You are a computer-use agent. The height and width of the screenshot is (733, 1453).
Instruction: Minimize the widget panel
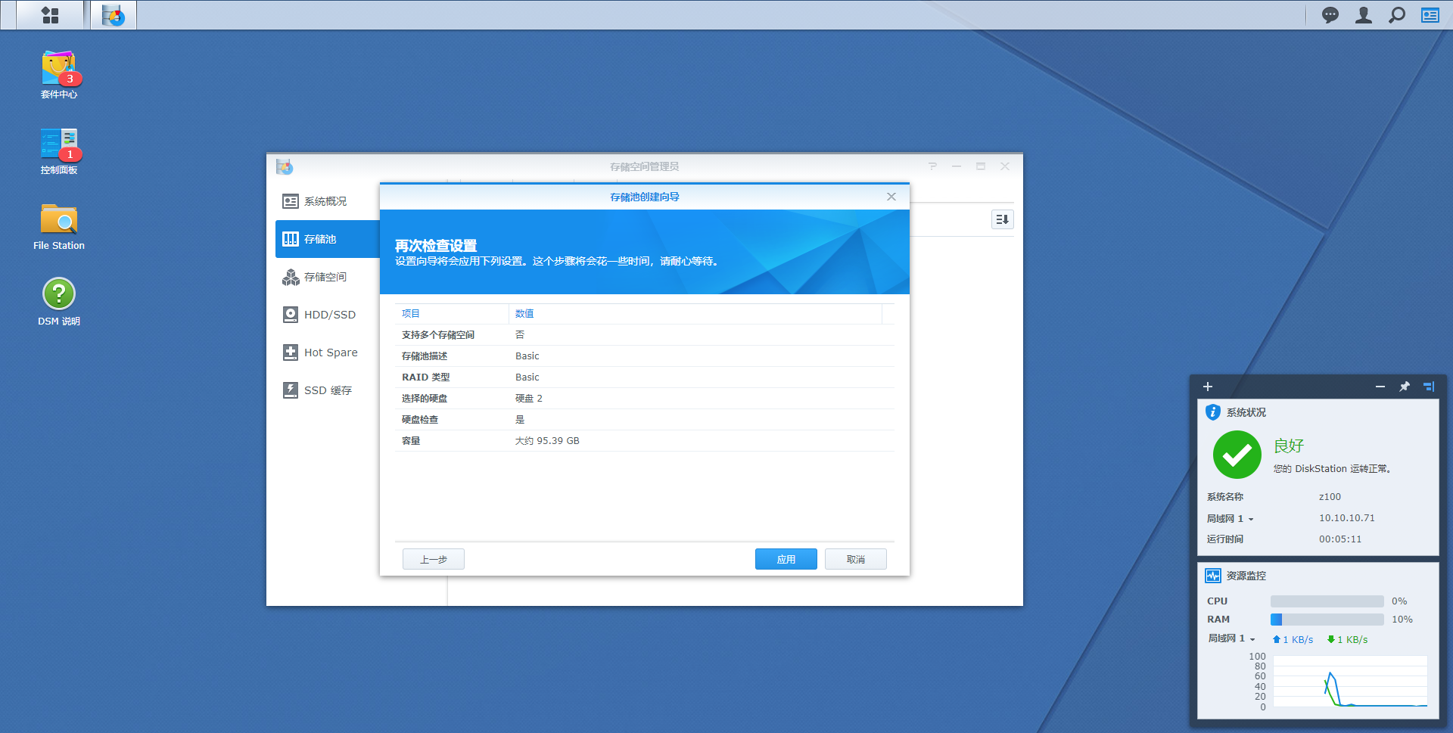[x=1380, y=387]
